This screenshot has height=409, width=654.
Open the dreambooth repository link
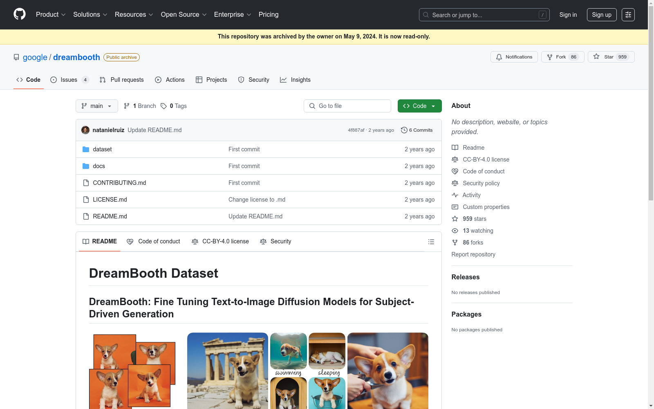(x=76, y=57)
